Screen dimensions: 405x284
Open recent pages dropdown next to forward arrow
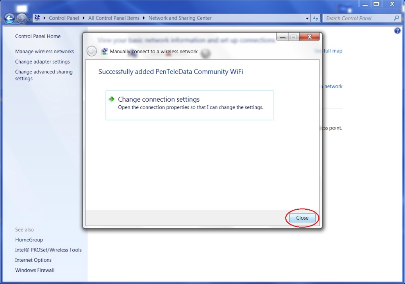29,19
